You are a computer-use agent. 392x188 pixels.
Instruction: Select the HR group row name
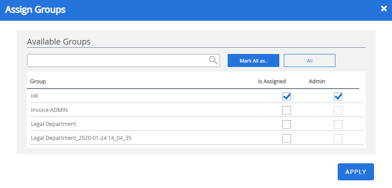(35, 96)
